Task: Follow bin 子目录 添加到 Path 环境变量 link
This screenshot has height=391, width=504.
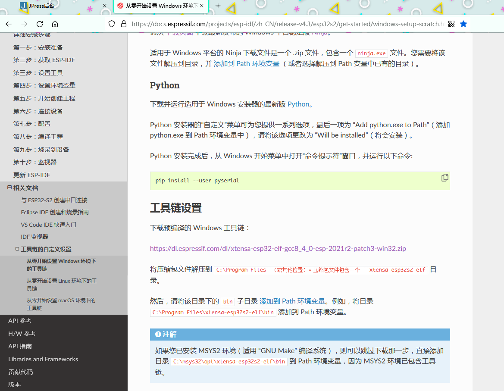Action: 292,301
